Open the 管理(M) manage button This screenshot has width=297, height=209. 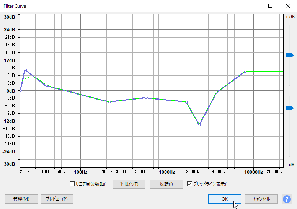click(21, 199)
